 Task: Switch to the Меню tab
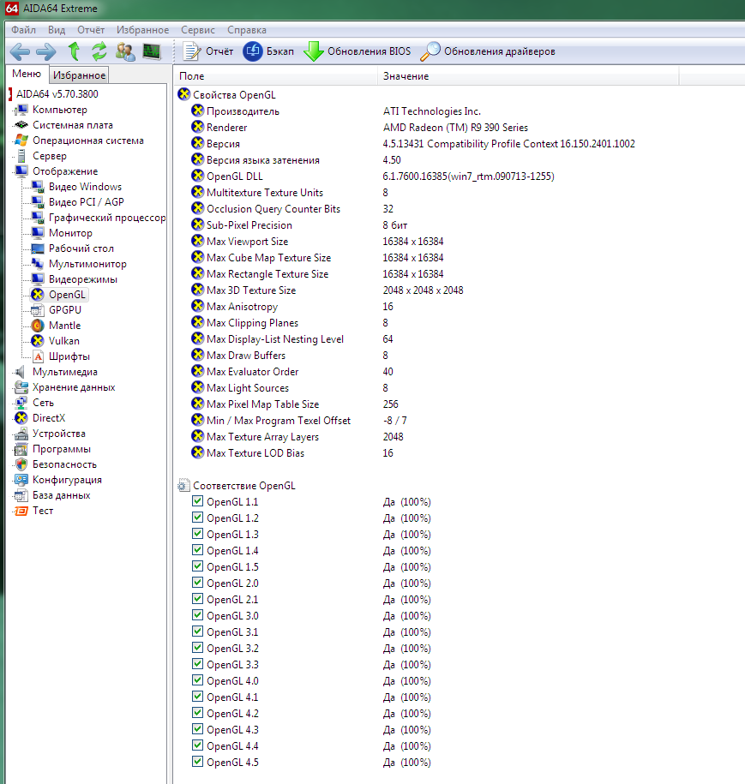(x=27, y=74)
